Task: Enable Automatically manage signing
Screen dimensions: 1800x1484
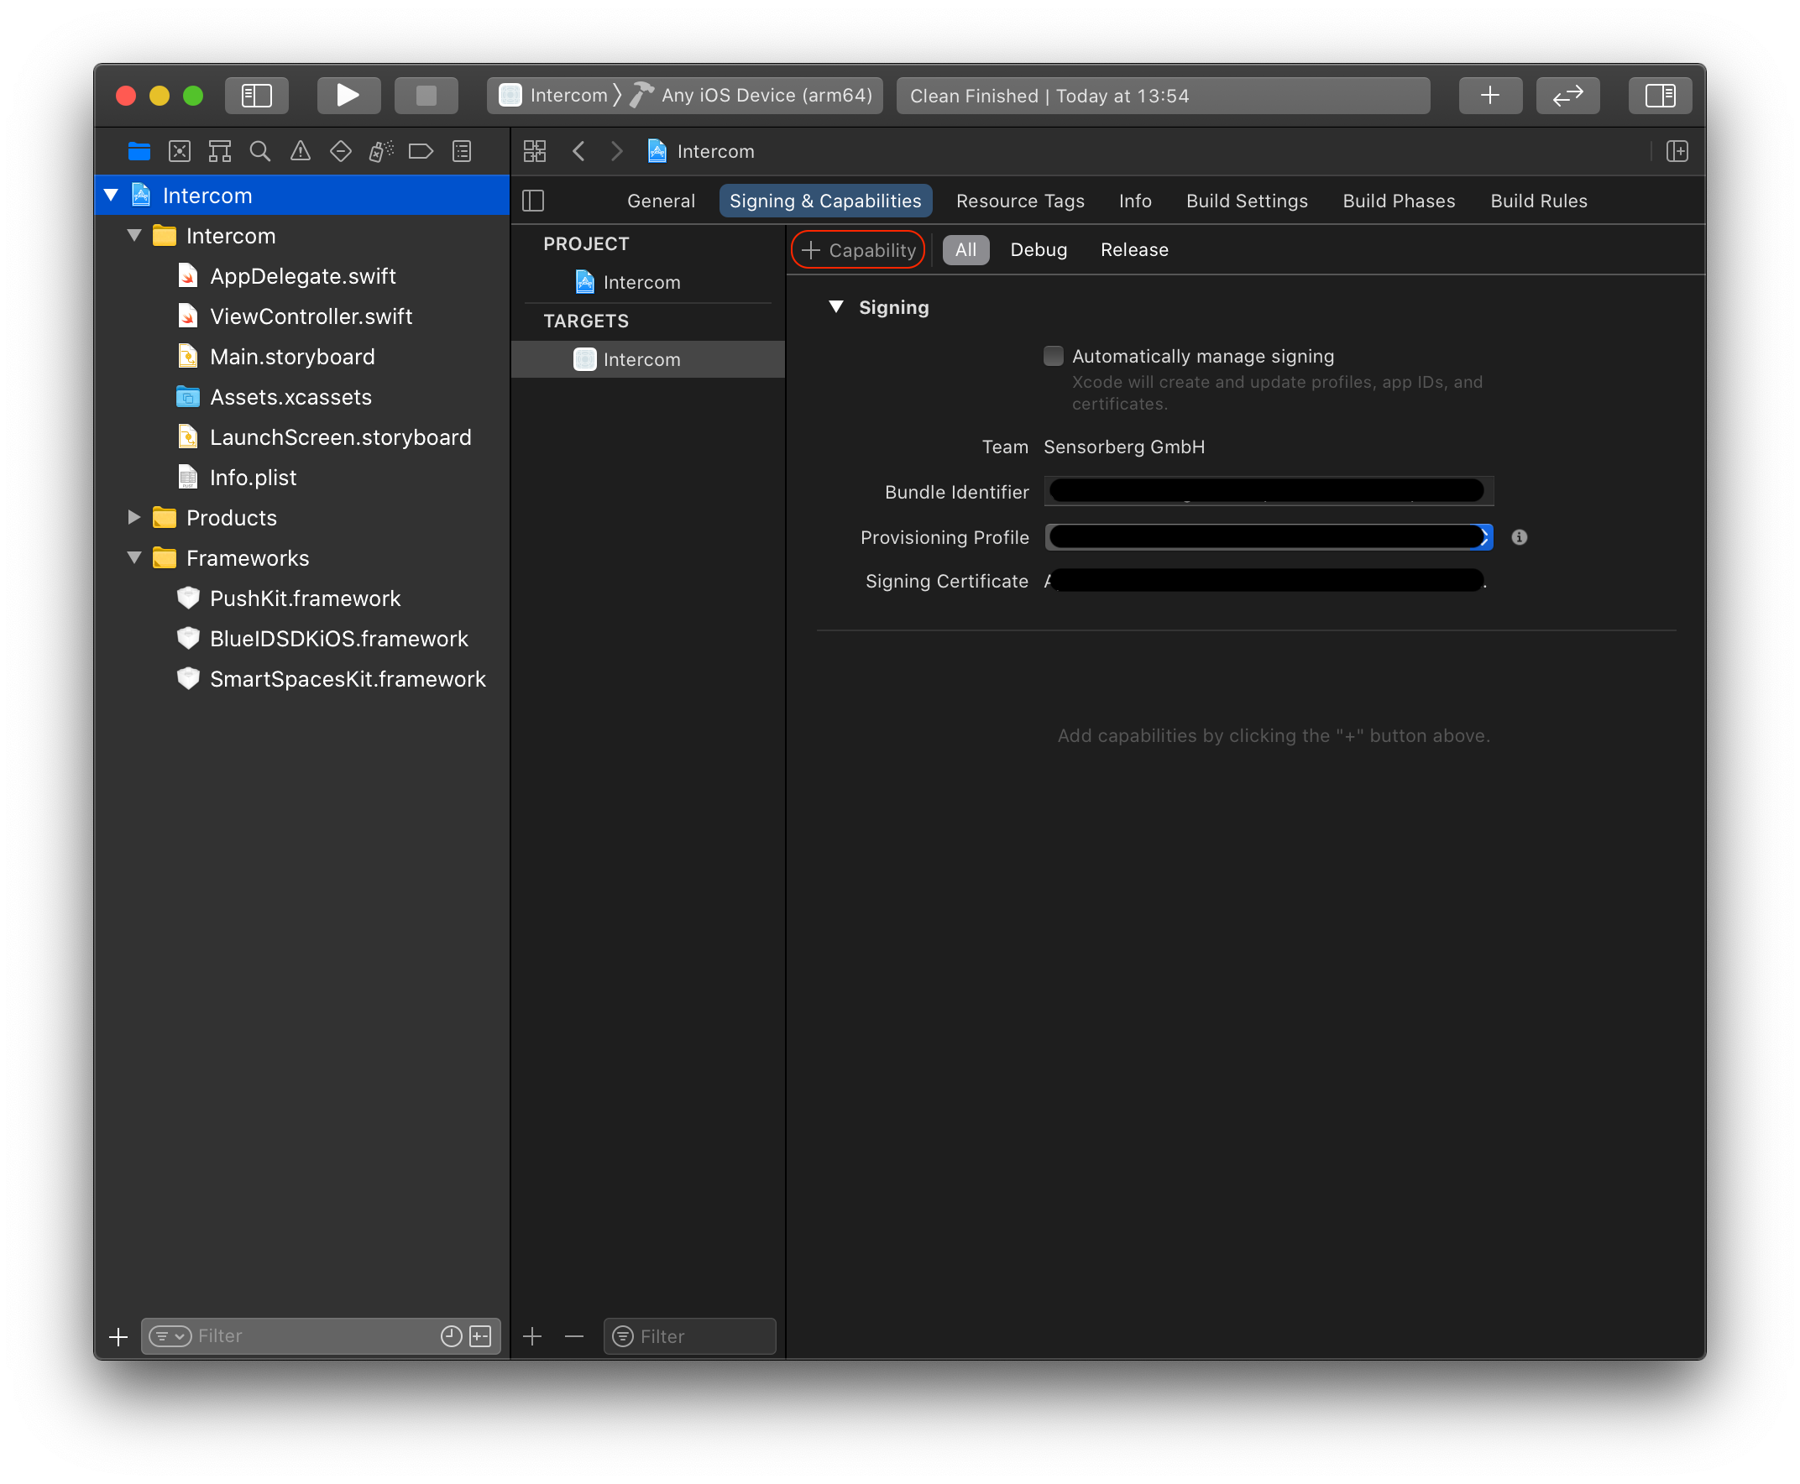Action: tap(1054, 356)
